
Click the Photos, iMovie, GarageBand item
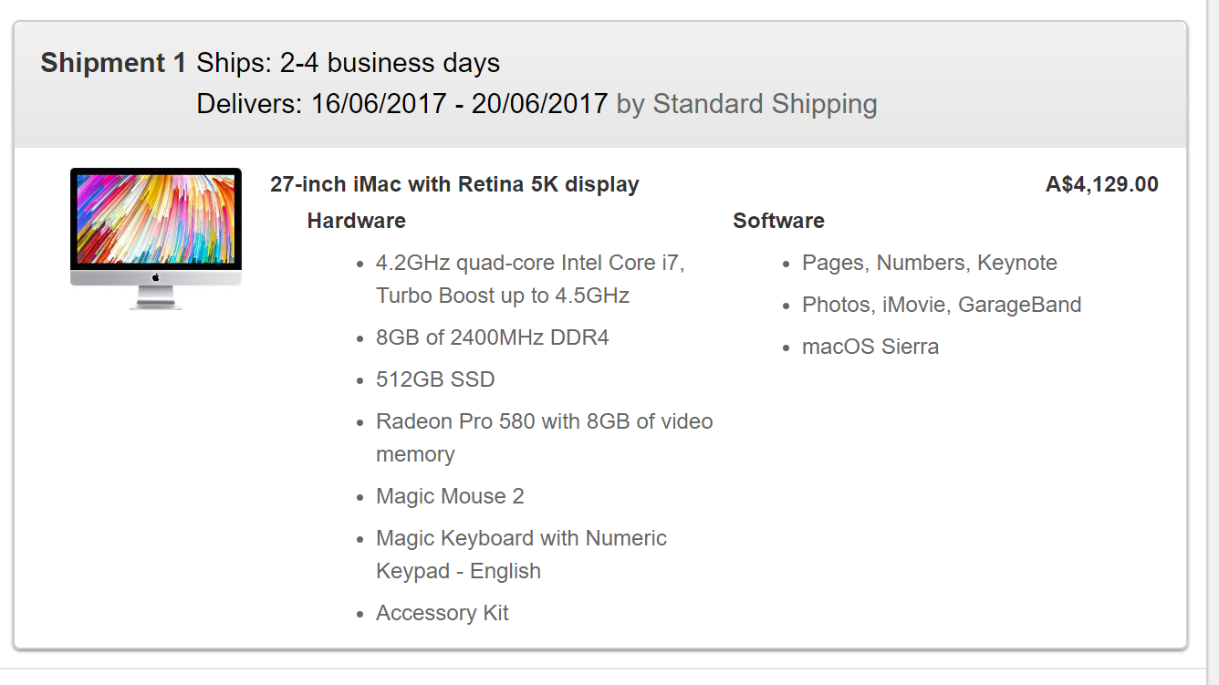[x=941, y=305]
